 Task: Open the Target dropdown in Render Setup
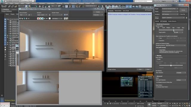tap(170, 9)
